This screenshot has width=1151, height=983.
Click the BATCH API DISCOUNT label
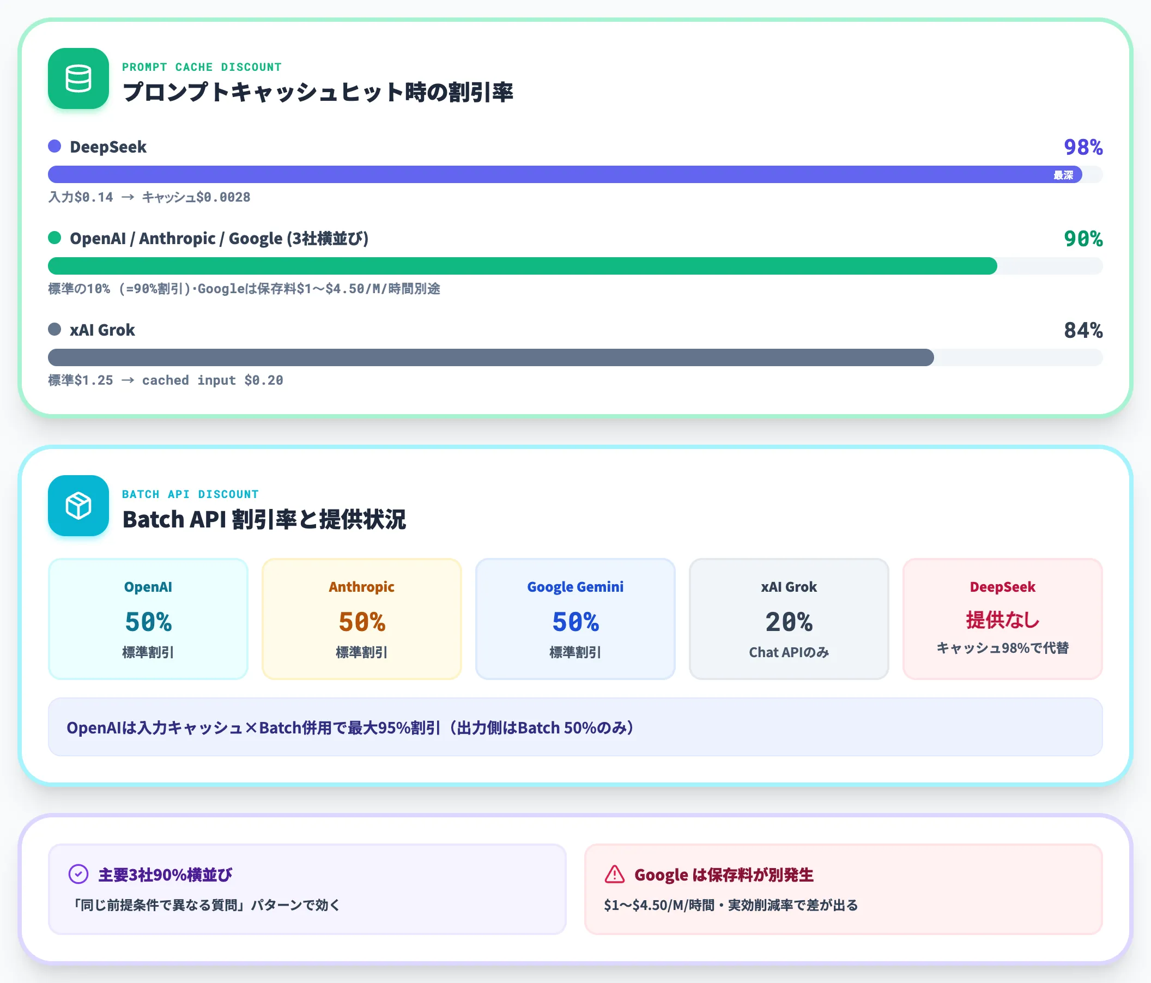tap(191, 494)
